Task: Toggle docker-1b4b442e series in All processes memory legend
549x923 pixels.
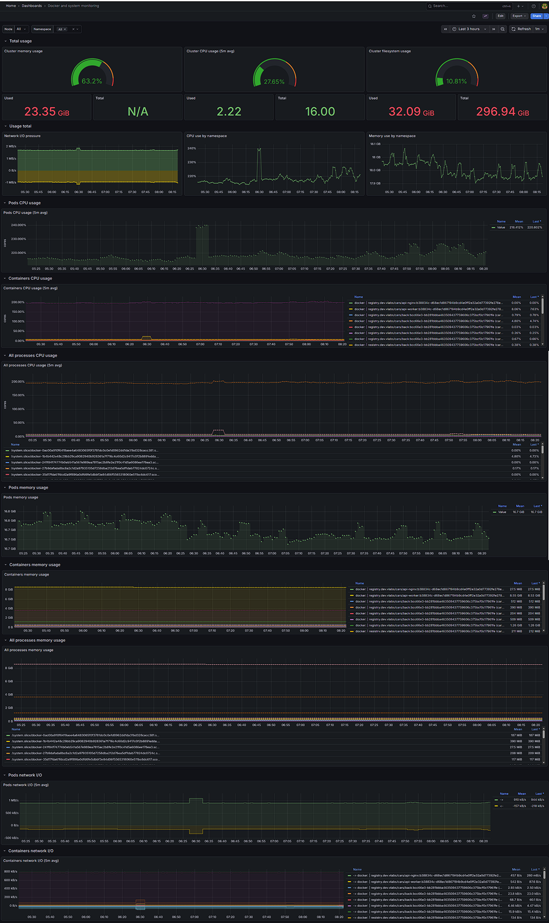Action: (x=85, y=741)
